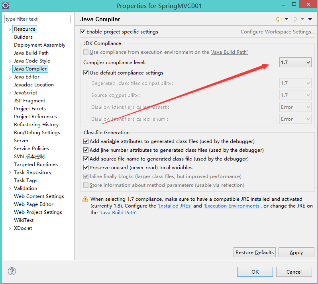Open Project References page
318x284 pixels.
point(35,117)
